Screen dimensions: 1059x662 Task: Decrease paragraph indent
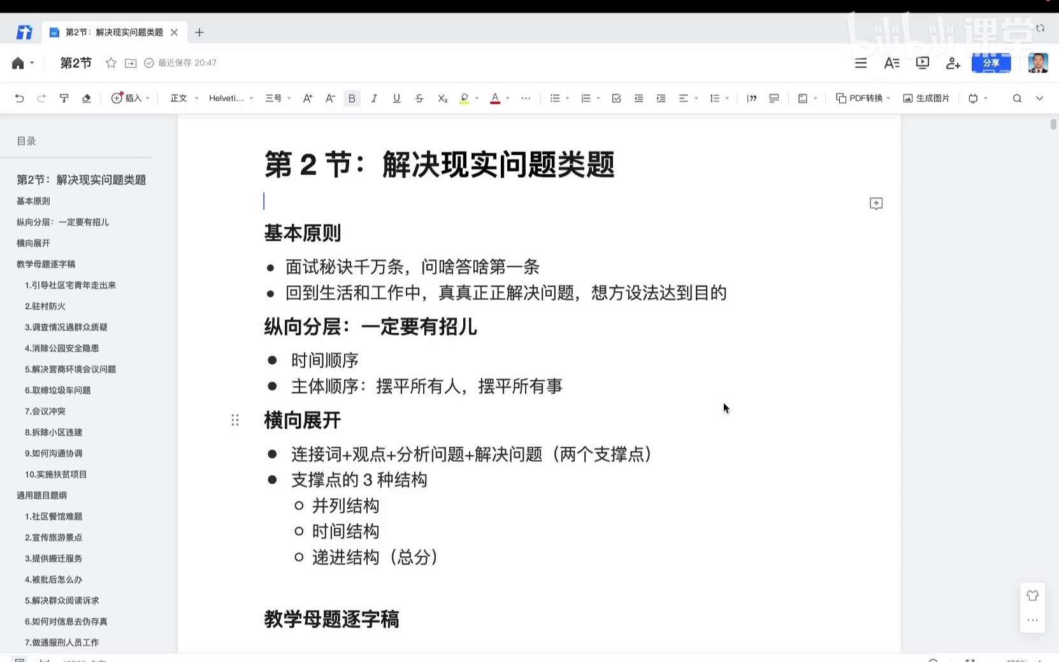click(638, 98)
